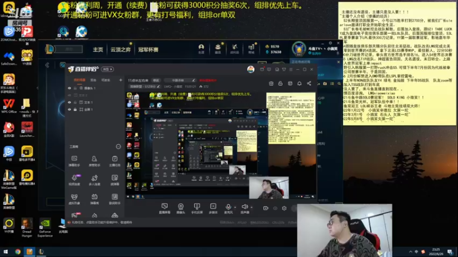Click the share icon above preview
Image resolution: width=458 pixels, height=257 pixels.
coord(309,83)
